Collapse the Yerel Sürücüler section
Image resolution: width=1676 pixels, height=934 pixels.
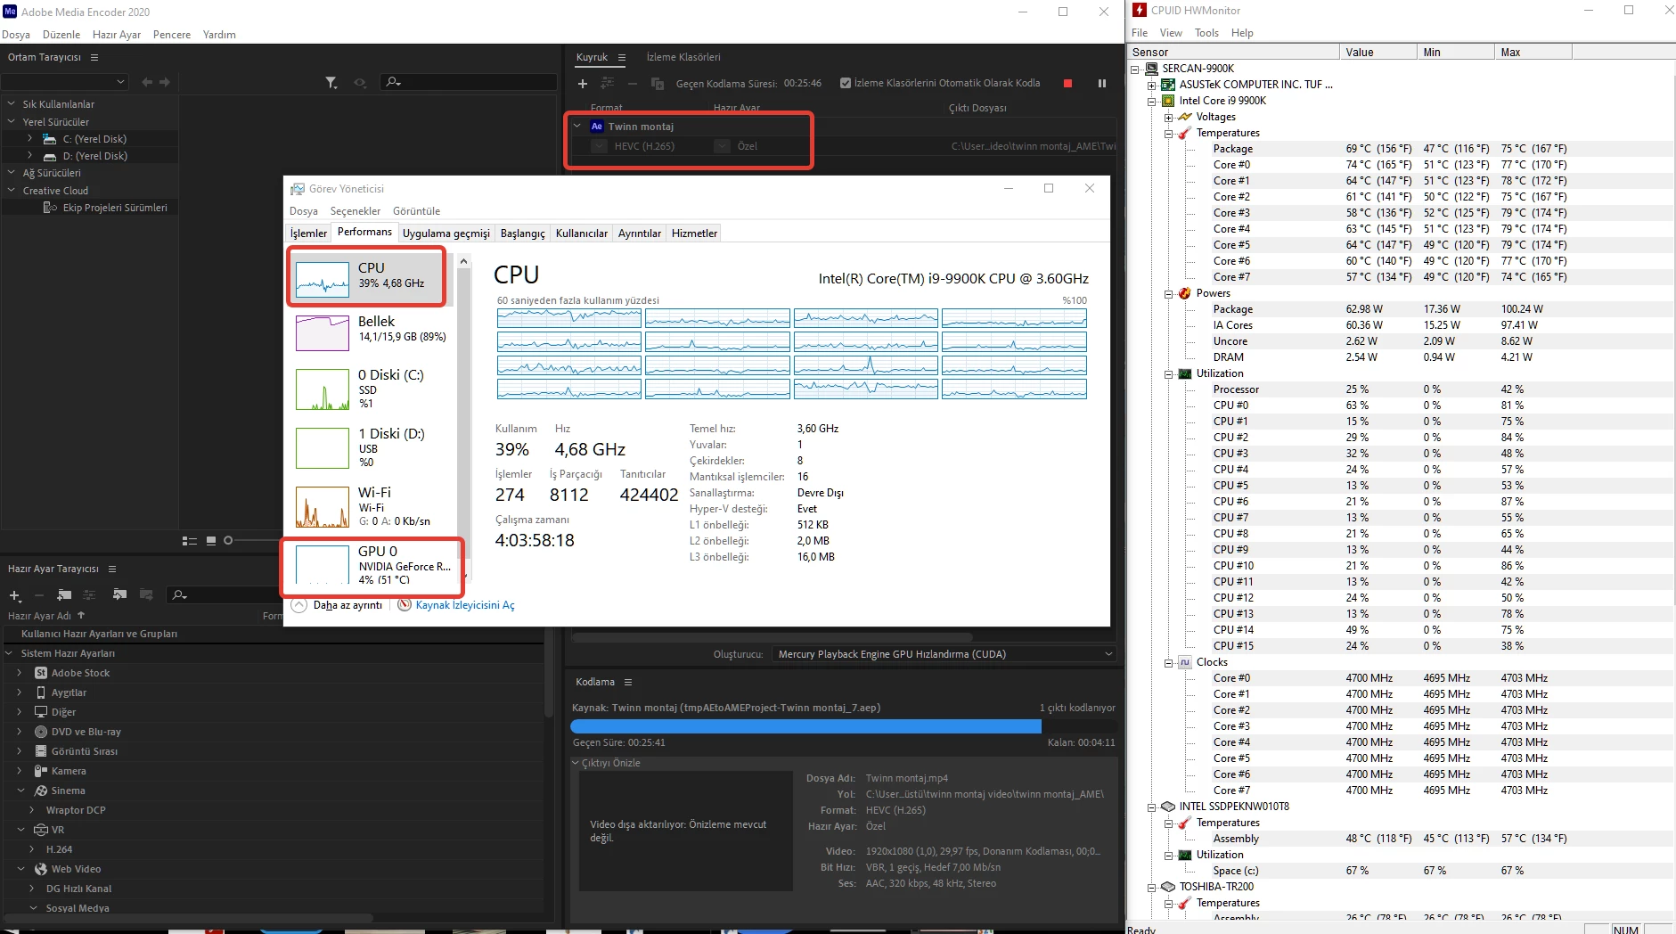[12, 121]
